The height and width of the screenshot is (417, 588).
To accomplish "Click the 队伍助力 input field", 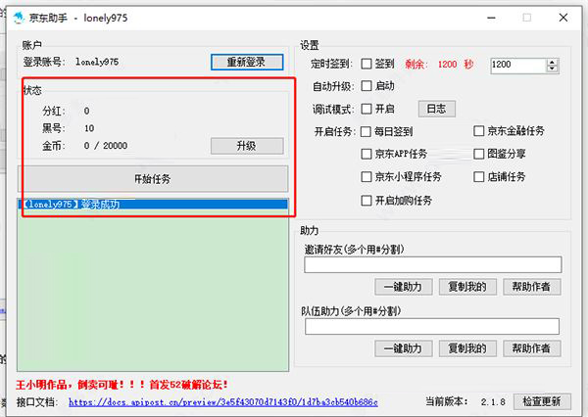I will pos(432,326).
